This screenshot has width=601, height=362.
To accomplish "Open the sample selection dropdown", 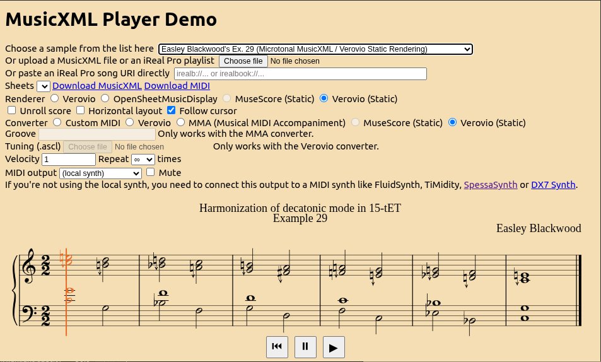I will point(315,49).
